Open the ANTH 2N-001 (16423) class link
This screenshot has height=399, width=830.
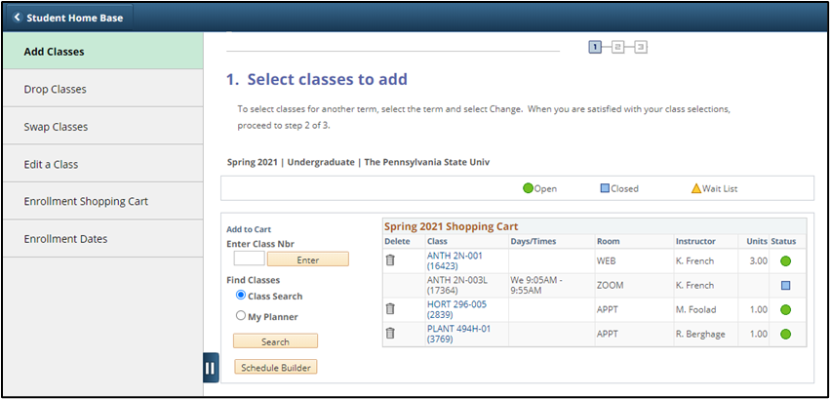pyautogui.click(x=455, y=260)
